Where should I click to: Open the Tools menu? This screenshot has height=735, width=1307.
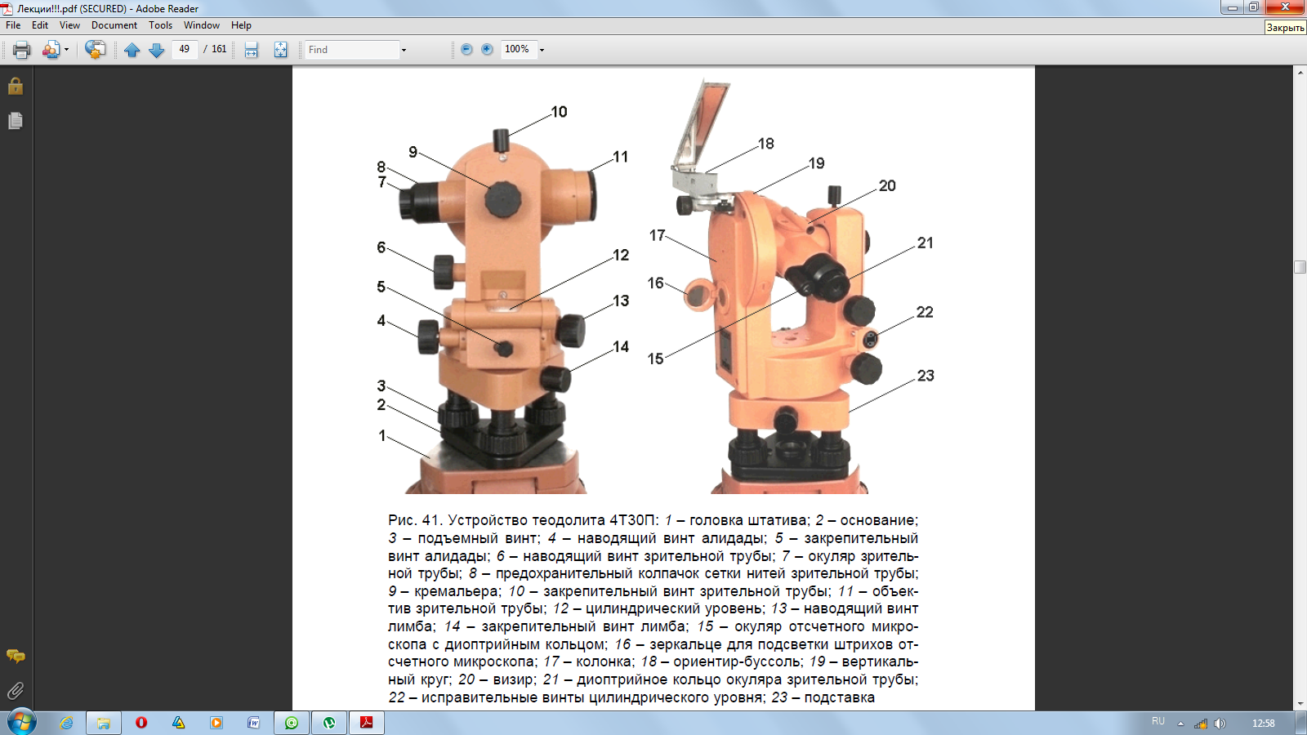[x=161, y=25]
